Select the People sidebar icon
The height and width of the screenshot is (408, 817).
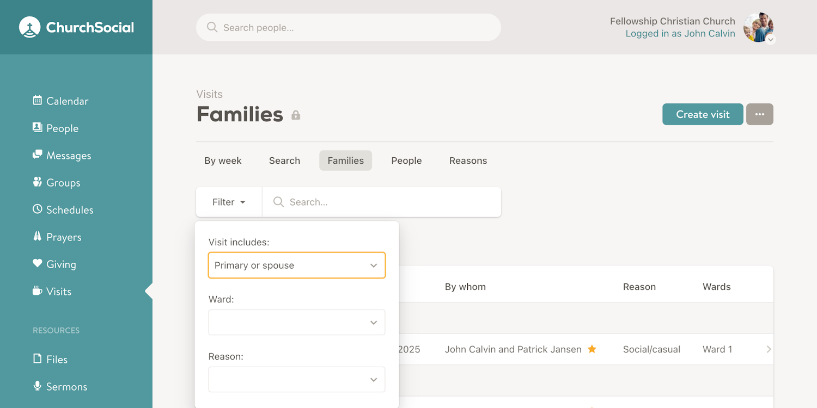coord(38,128)
